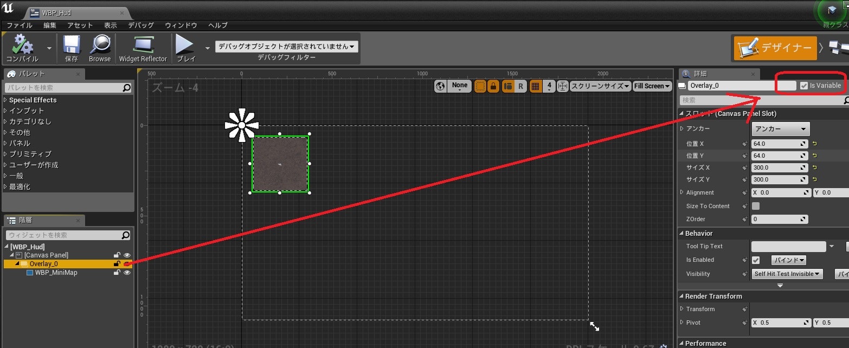Open the バインド dropdown beside Is Enabled

tap(789, 260)
